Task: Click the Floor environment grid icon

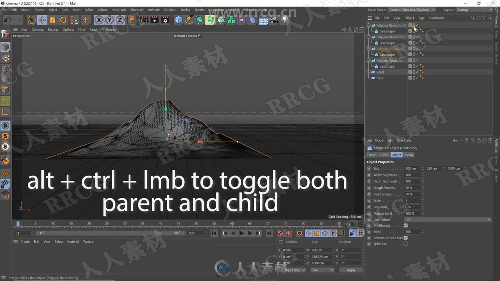Action: click(x=264, y=20)
